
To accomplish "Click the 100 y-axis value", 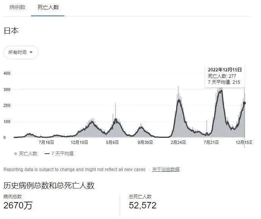I will coord(7,122).
